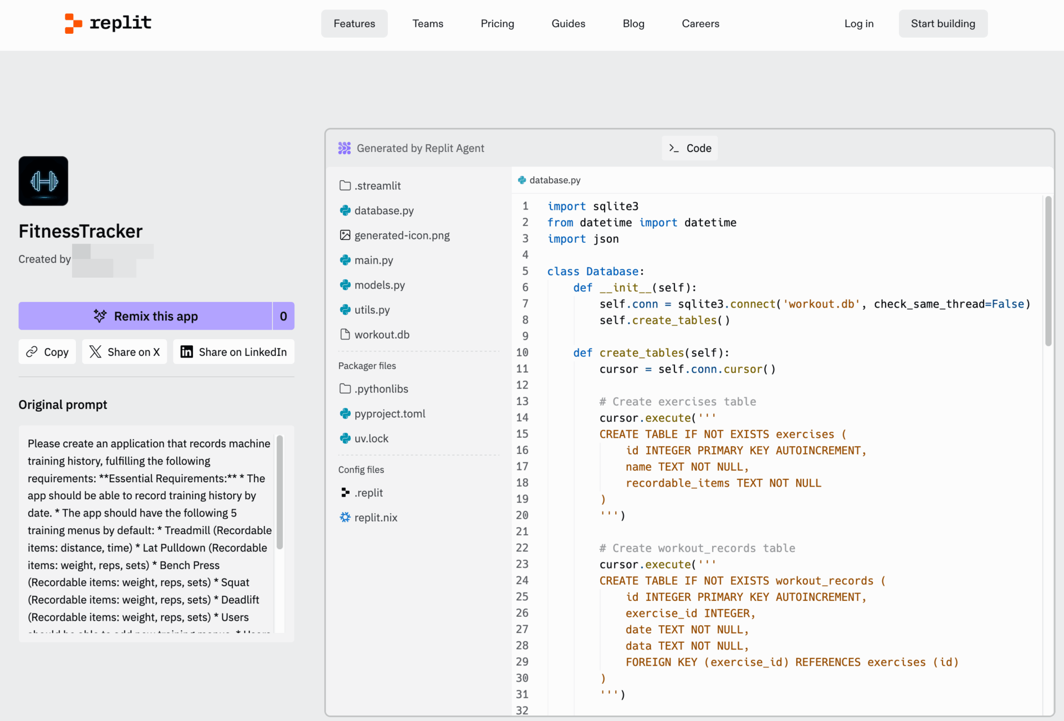Select main.py in file tree
The image size is (1064, 721).
pyautogui.click(x=366, y=260)
